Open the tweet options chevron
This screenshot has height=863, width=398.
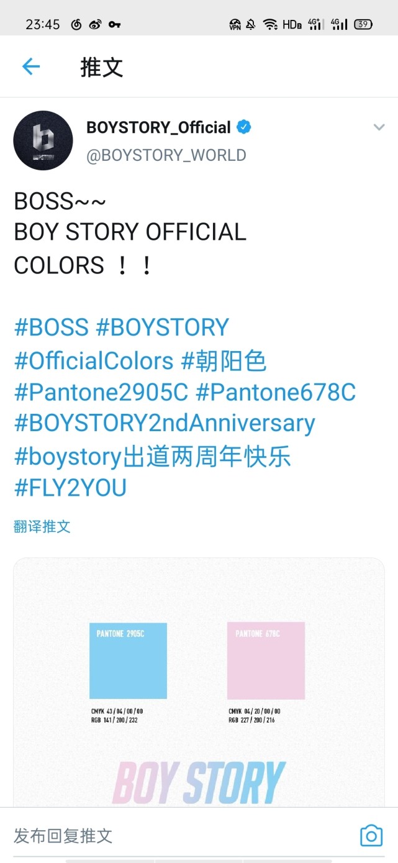[379, 127]
